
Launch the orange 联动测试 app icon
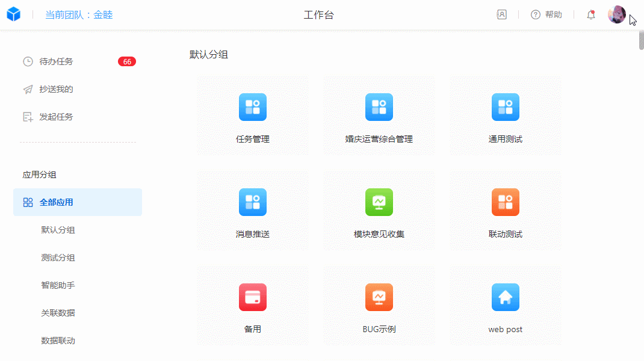tap(505, 202)
